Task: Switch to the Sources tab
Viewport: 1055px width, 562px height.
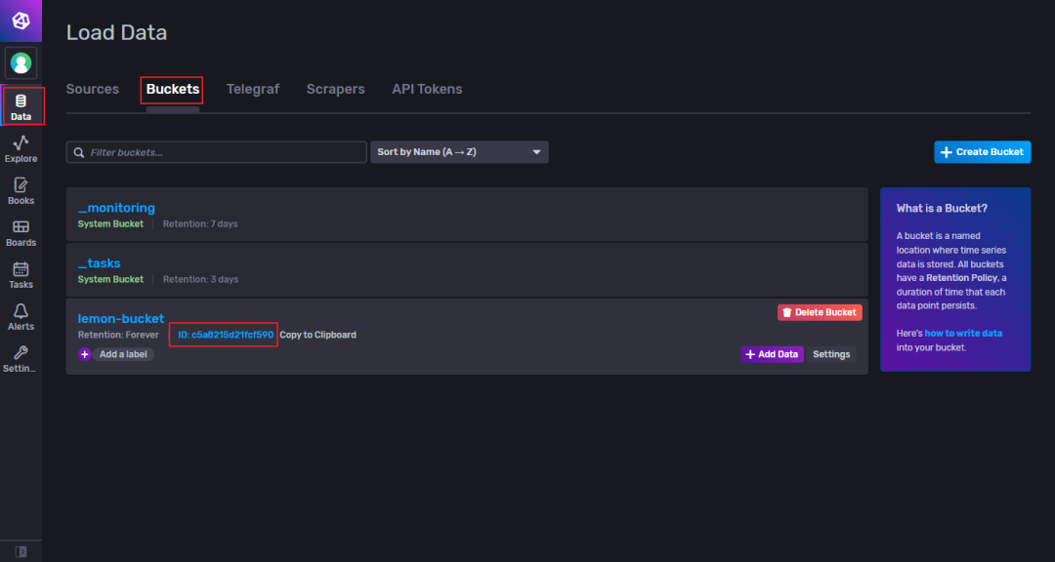Action: pos(92,89)
